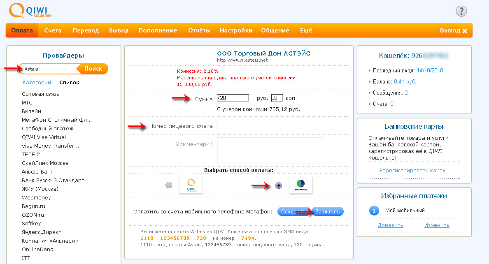The image size is (489, 264).
Task: Select ТЕЛЕ 2 provider
Action: (30, 154)
